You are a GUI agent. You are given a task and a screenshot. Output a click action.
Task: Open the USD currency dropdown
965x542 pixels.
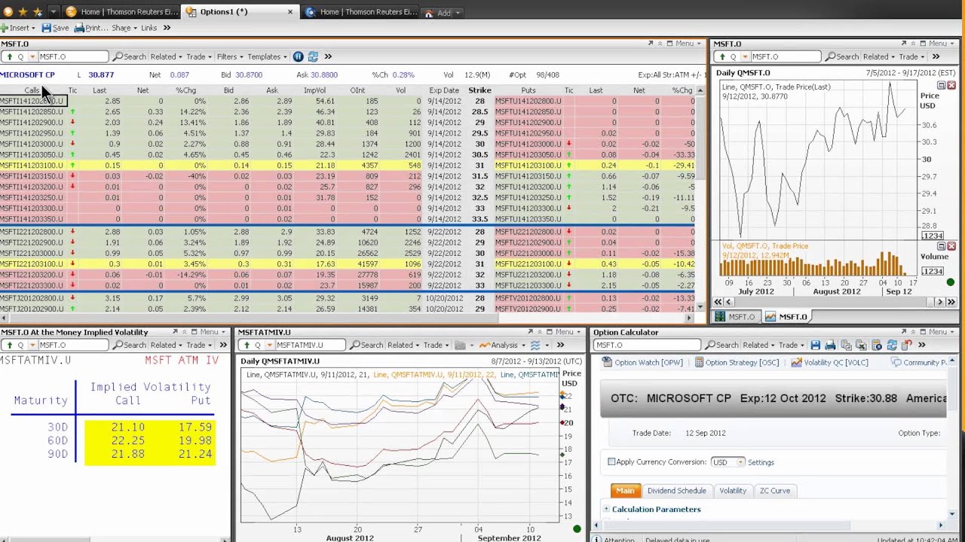point(727,462)
